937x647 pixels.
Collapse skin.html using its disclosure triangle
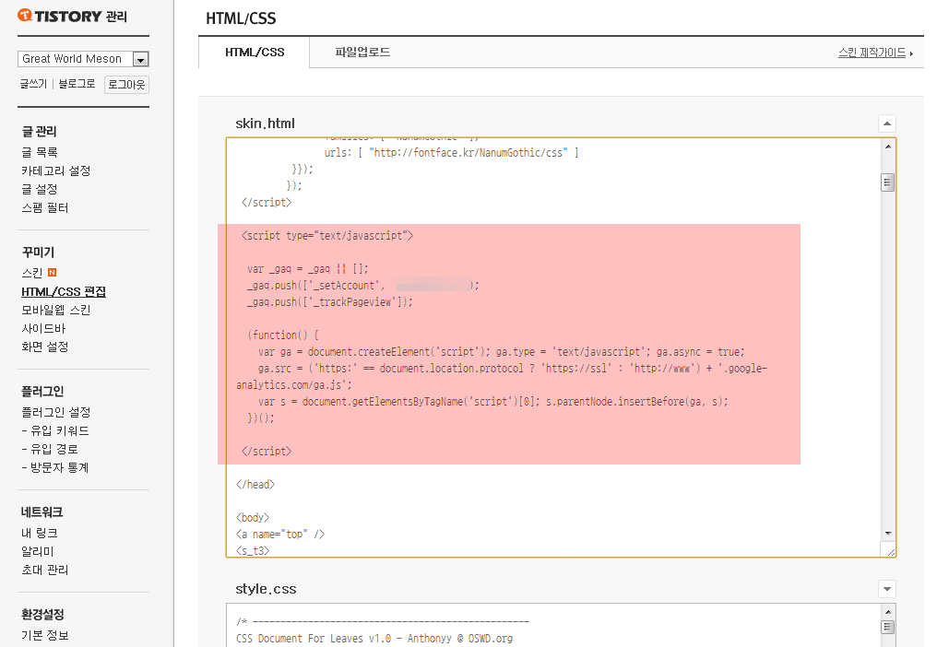tap(886, 123)
